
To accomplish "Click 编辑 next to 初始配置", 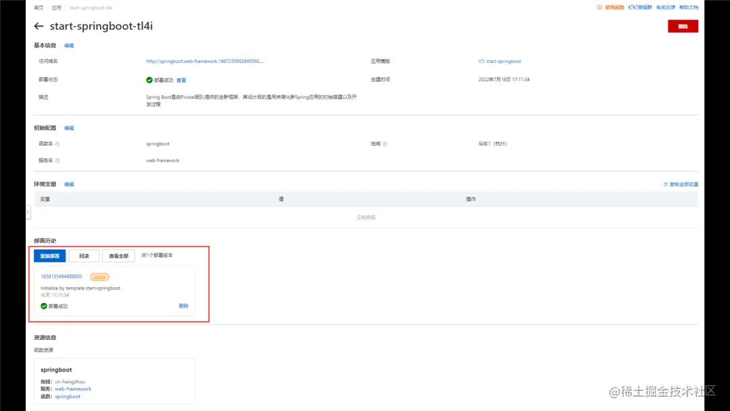I will (69, 128).
